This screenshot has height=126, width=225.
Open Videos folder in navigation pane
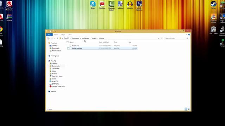pyautogui.click(x=54, y=79)
